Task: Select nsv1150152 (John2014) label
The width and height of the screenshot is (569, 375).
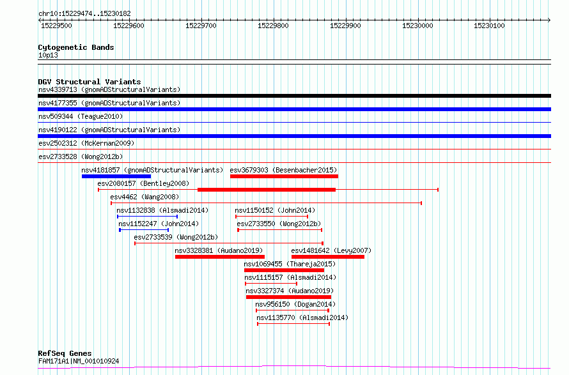Action: point(275,210)
